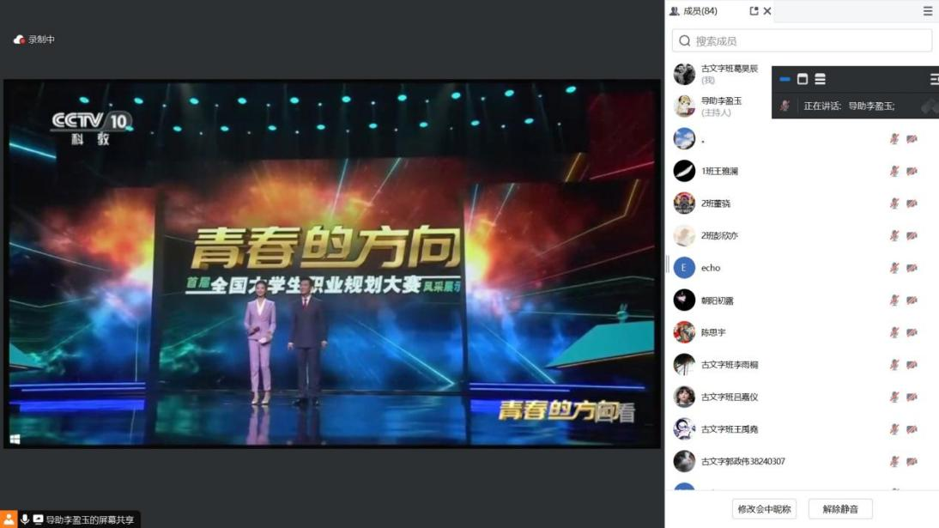Viewport: 939px width, 528px height.
Task: Click the microphone icon beside 屏幕共享 label
Action: pos(25,519)
